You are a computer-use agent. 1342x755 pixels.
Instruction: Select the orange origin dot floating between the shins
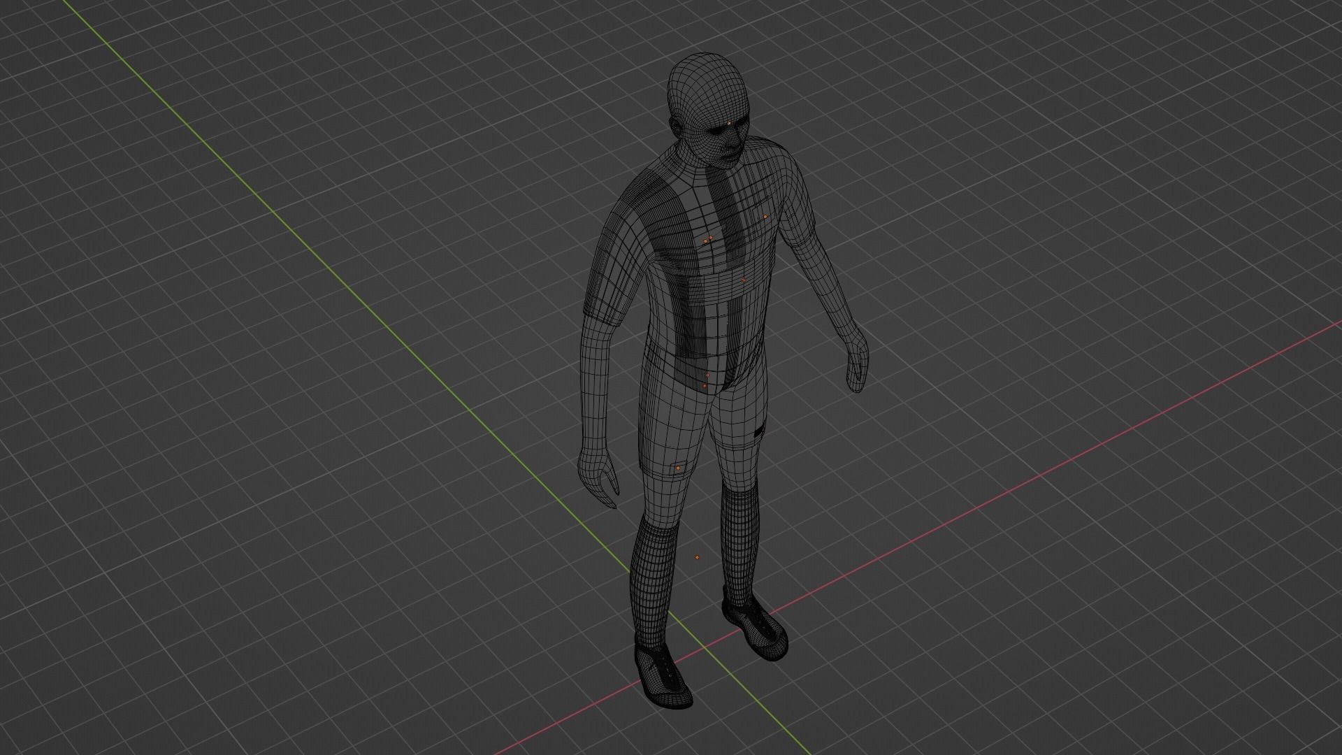pos(697,557)
